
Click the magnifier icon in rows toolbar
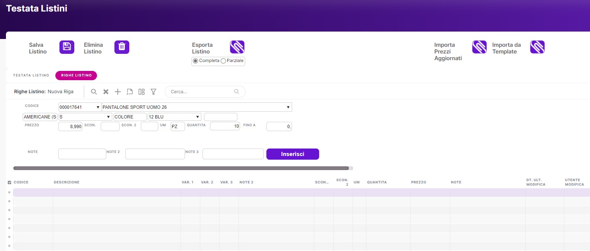[x=94, y=92]
